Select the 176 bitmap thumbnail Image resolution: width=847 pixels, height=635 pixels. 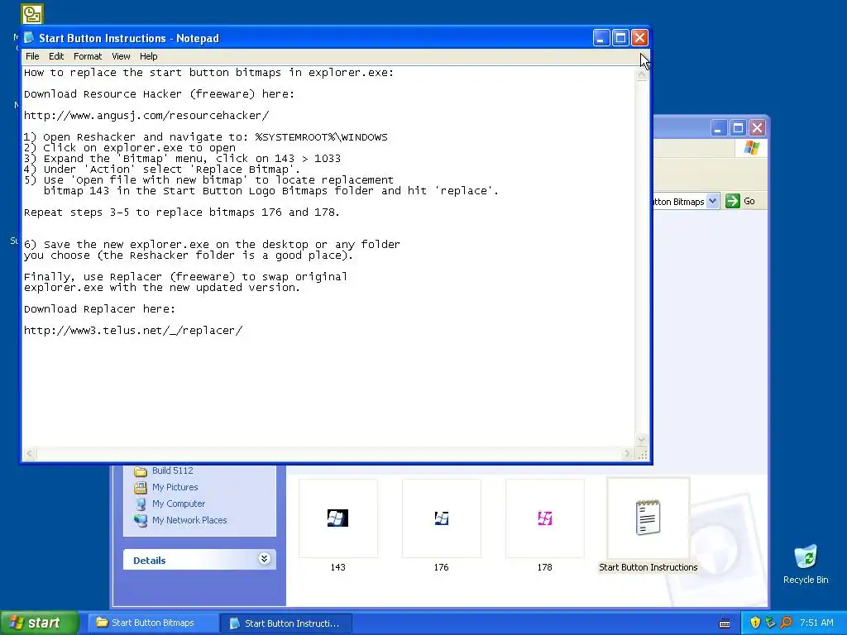pyautogui.click(x=442, y=518)
